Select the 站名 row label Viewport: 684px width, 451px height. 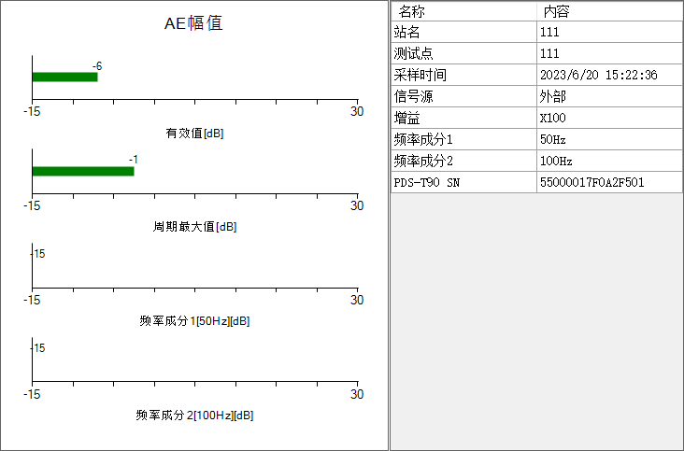click(407, 32)
